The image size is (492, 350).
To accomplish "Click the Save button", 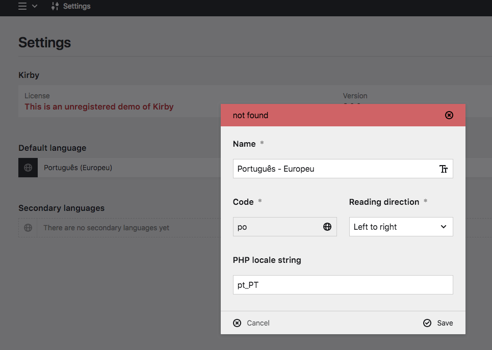I will click(444, 322).
